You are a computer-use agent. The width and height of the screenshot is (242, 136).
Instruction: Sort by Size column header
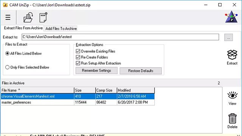85,90
